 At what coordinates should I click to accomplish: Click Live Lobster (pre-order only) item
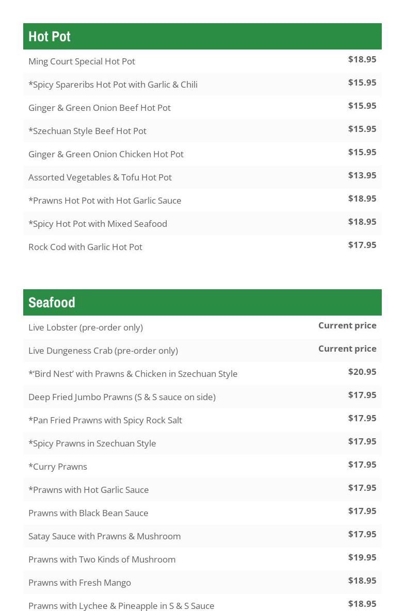point(86,327)
